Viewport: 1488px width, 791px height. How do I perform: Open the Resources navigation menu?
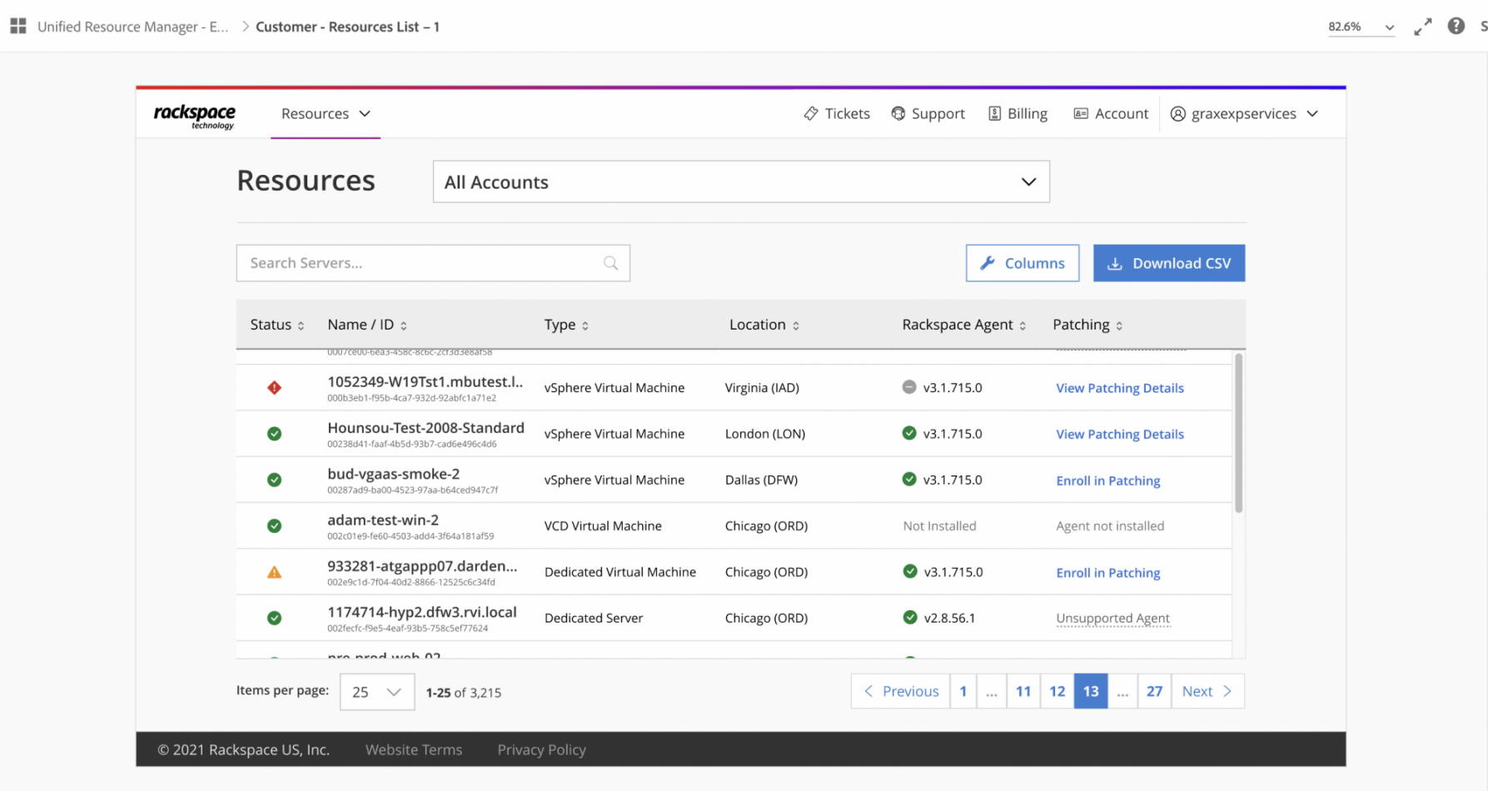click(x=326, y=114)
